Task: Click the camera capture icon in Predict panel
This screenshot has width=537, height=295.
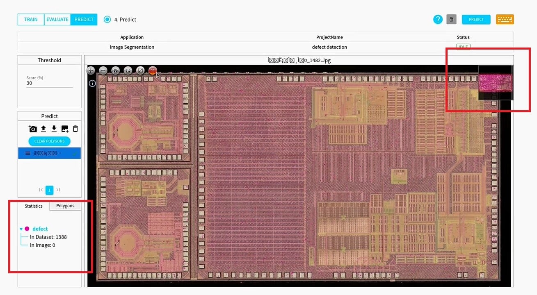Action: [x=33, y=129]
